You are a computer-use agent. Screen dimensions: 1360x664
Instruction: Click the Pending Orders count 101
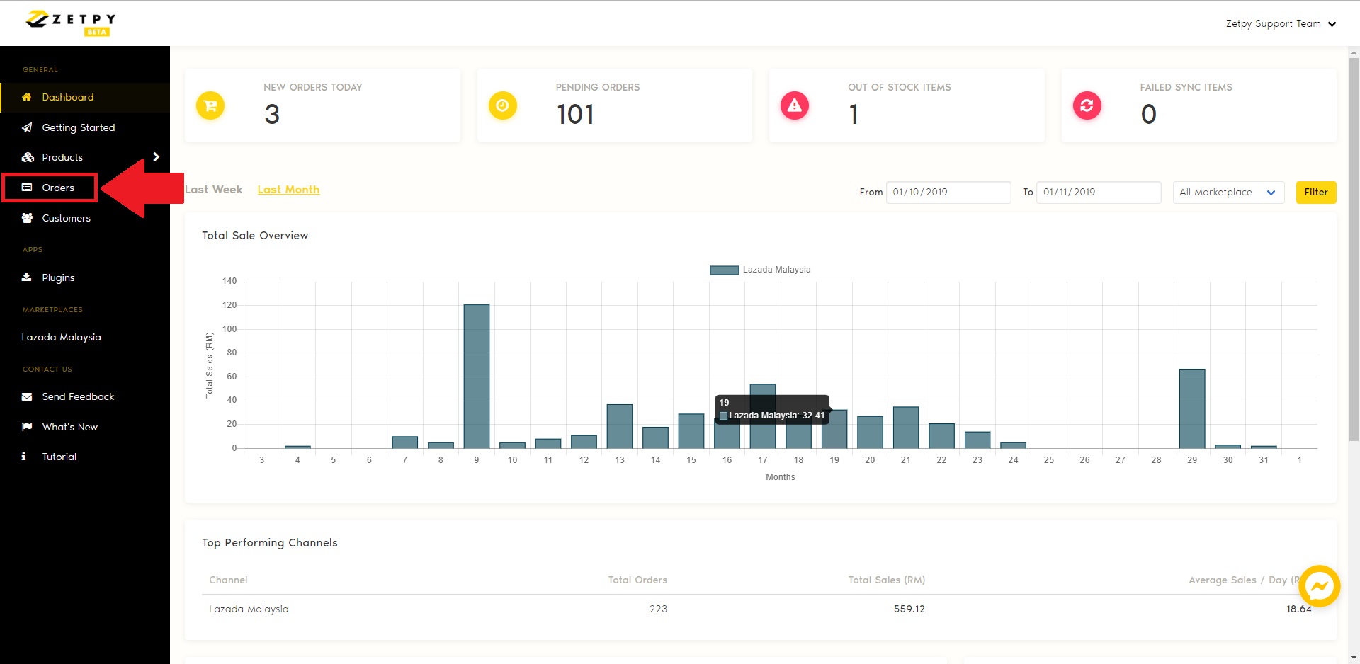pos(575,115)
